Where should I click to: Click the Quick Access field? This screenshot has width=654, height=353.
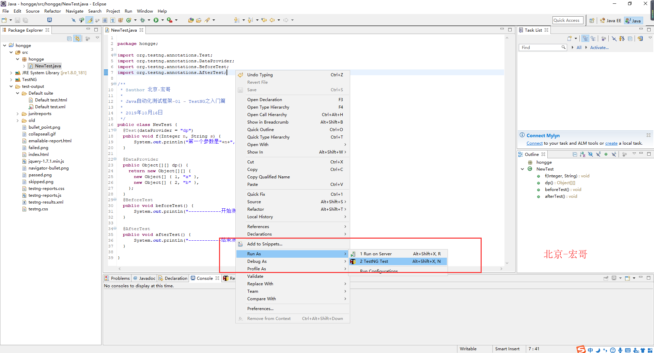pos(568,20)
